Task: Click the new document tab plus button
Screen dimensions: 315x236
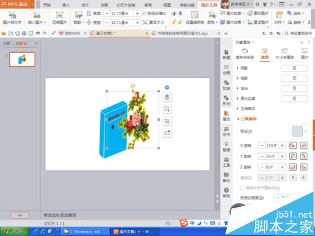Action: coord(226,33)
